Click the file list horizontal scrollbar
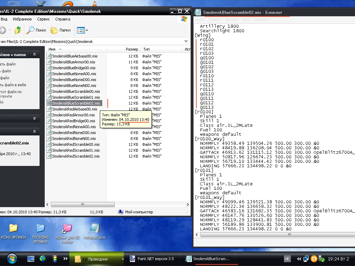Screen dimensions: 355x266 [83, 204]
